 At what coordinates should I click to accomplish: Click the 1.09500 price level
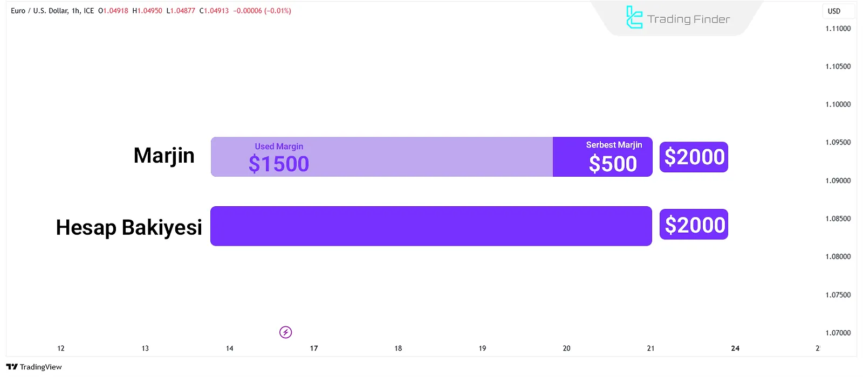click(x=838, y=143)
